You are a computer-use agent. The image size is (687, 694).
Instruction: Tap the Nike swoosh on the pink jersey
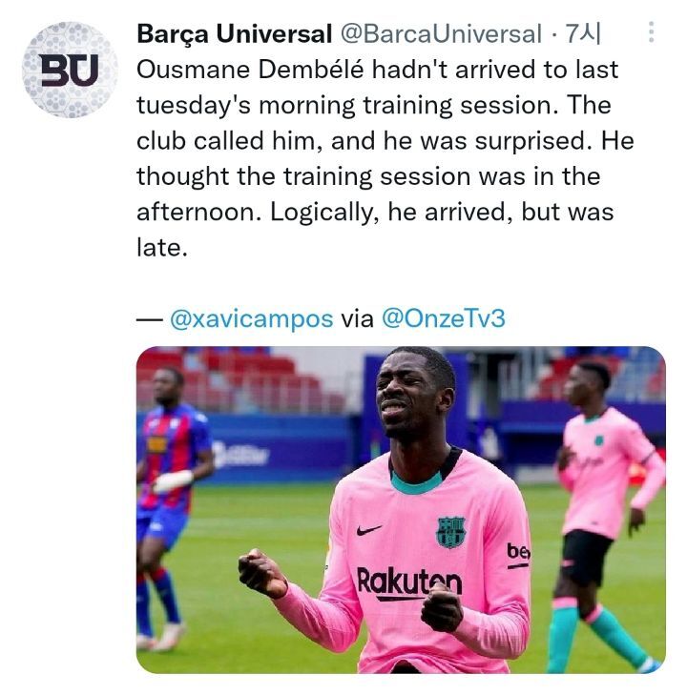pos(368,529)
